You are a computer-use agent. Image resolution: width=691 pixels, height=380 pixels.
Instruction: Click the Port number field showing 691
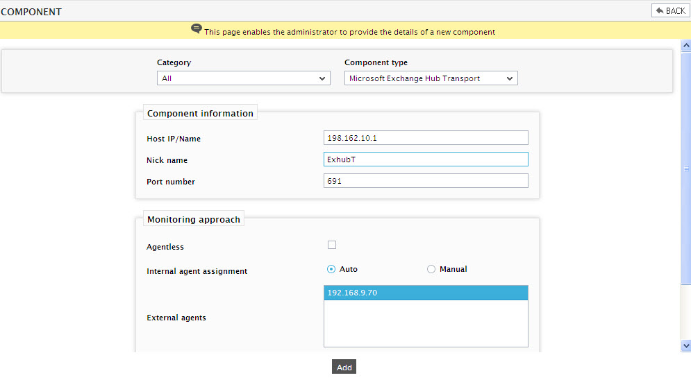coord(426,181)
